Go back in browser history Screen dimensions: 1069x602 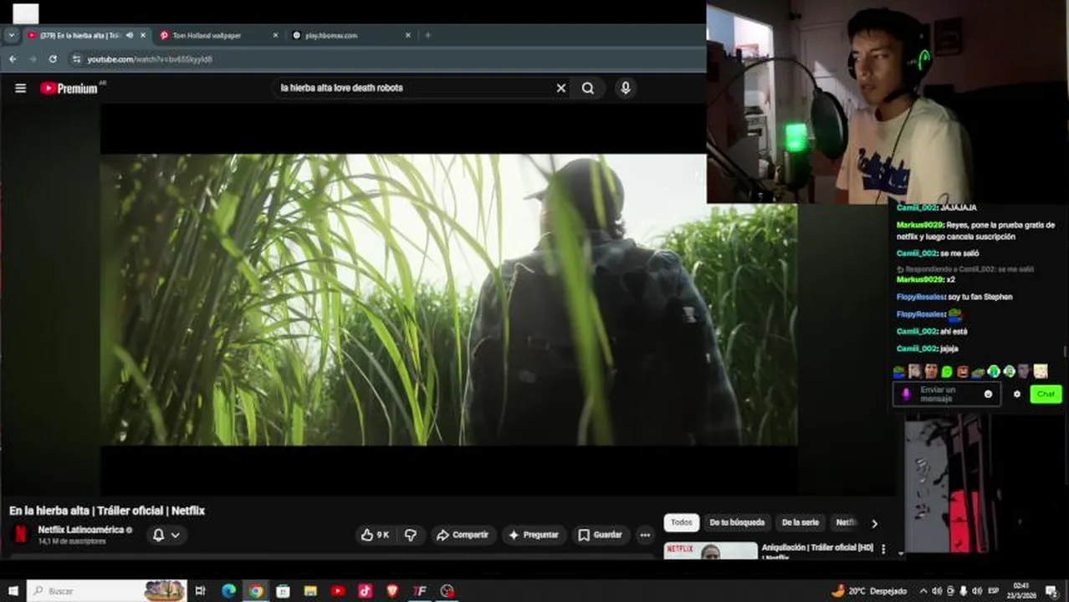tap(13, 59)
